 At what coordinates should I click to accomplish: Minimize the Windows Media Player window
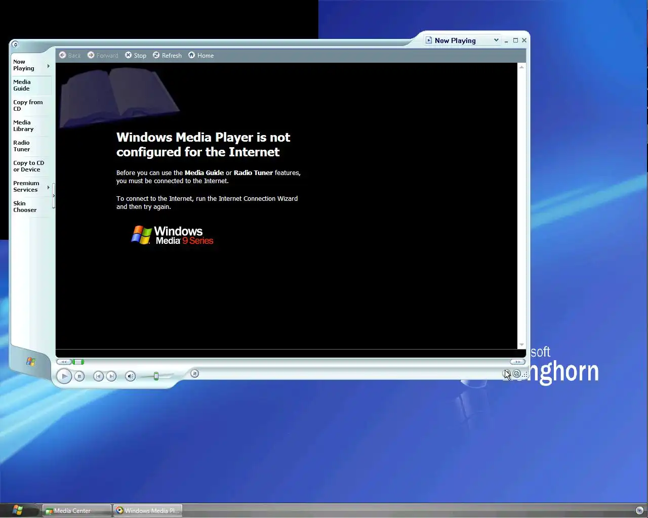[x=506, y=40]
